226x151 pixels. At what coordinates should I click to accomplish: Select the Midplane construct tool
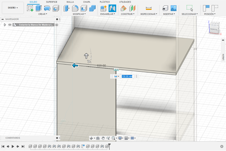click(x=132, y=8)
